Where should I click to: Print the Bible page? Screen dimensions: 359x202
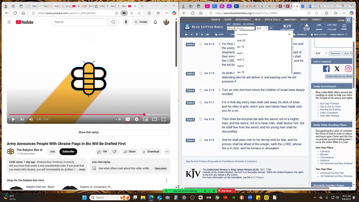[344, 27]
